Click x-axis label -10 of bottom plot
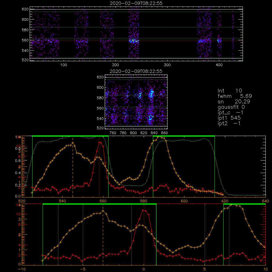Viewport: 272px width, 272px height. 22,269
